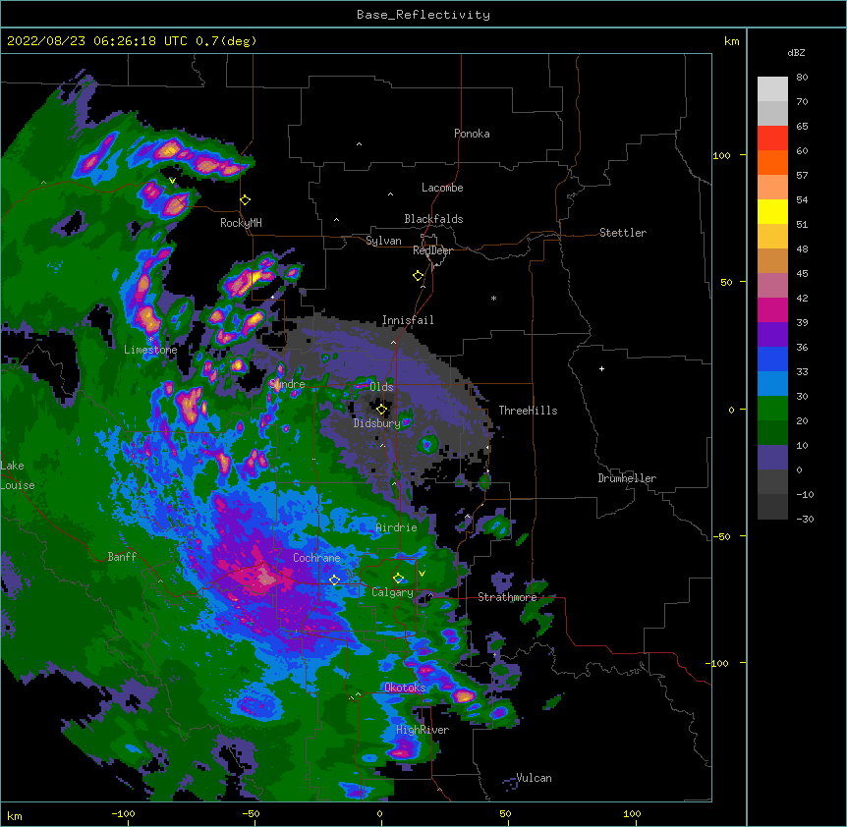Click the Blackfalds city label
The image size is (847, 827).
[433, 219]
